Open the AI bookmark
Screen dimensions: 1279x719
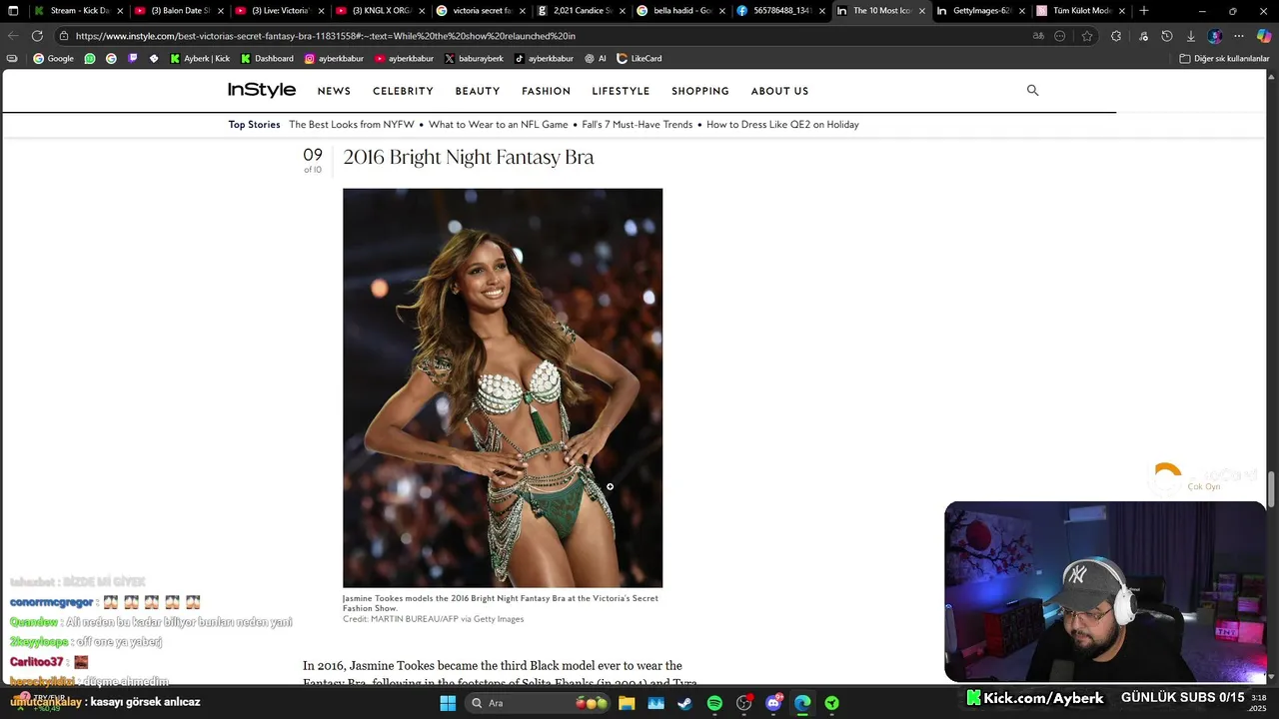pos(596,59)
